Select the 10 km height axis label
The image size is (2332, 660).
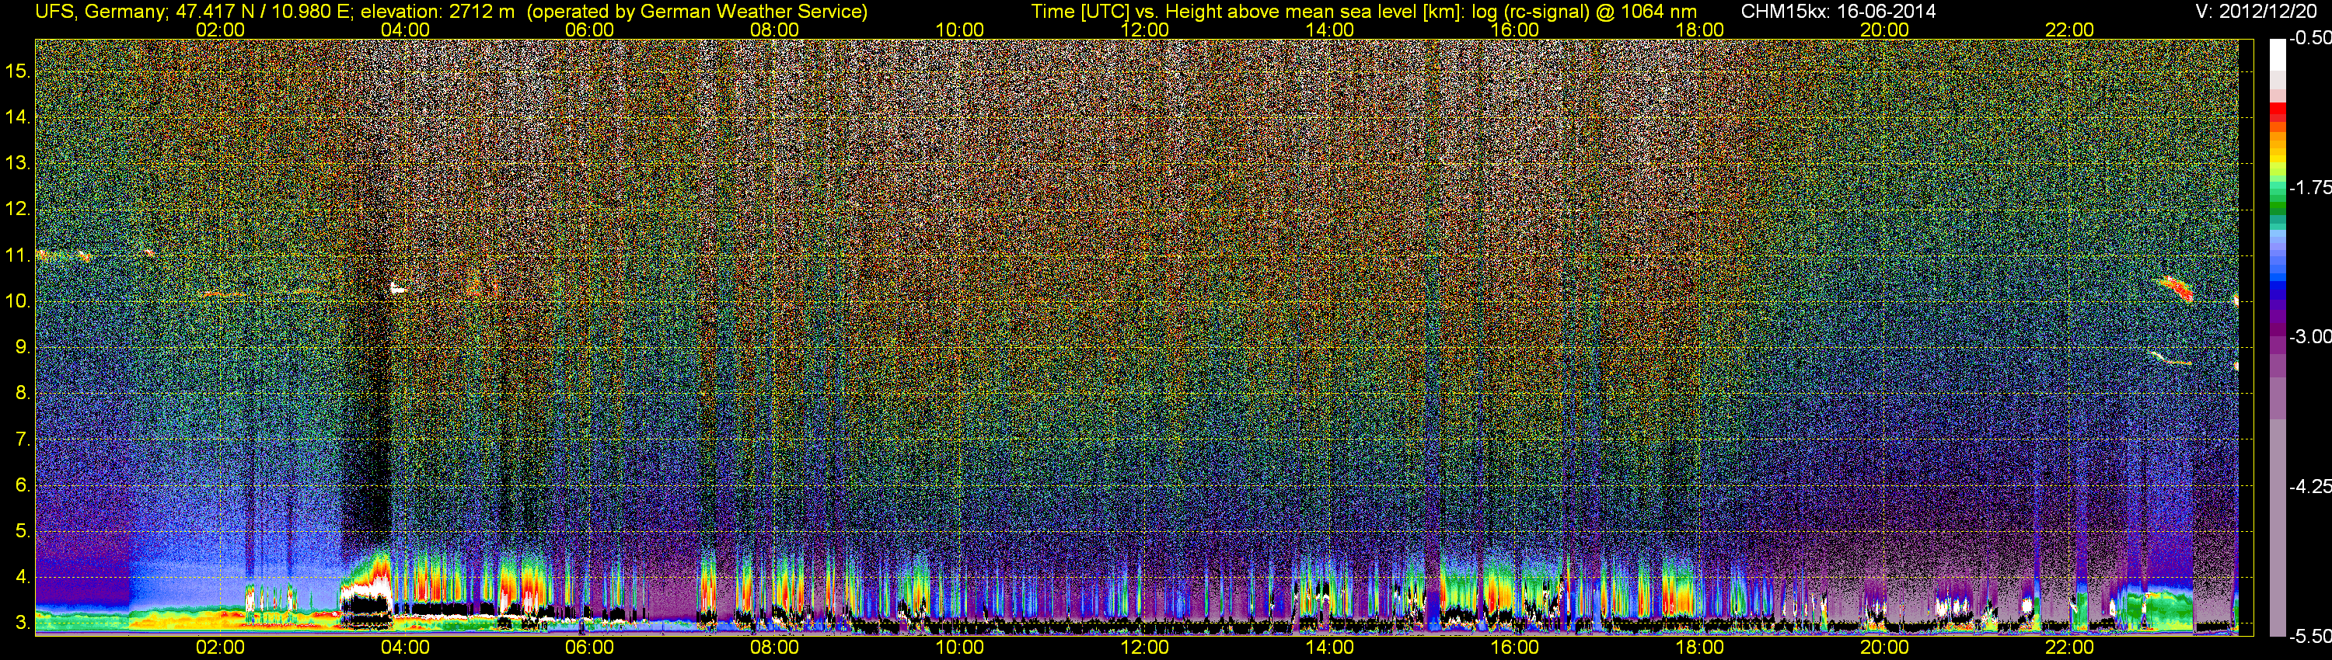tap(18, 301)
